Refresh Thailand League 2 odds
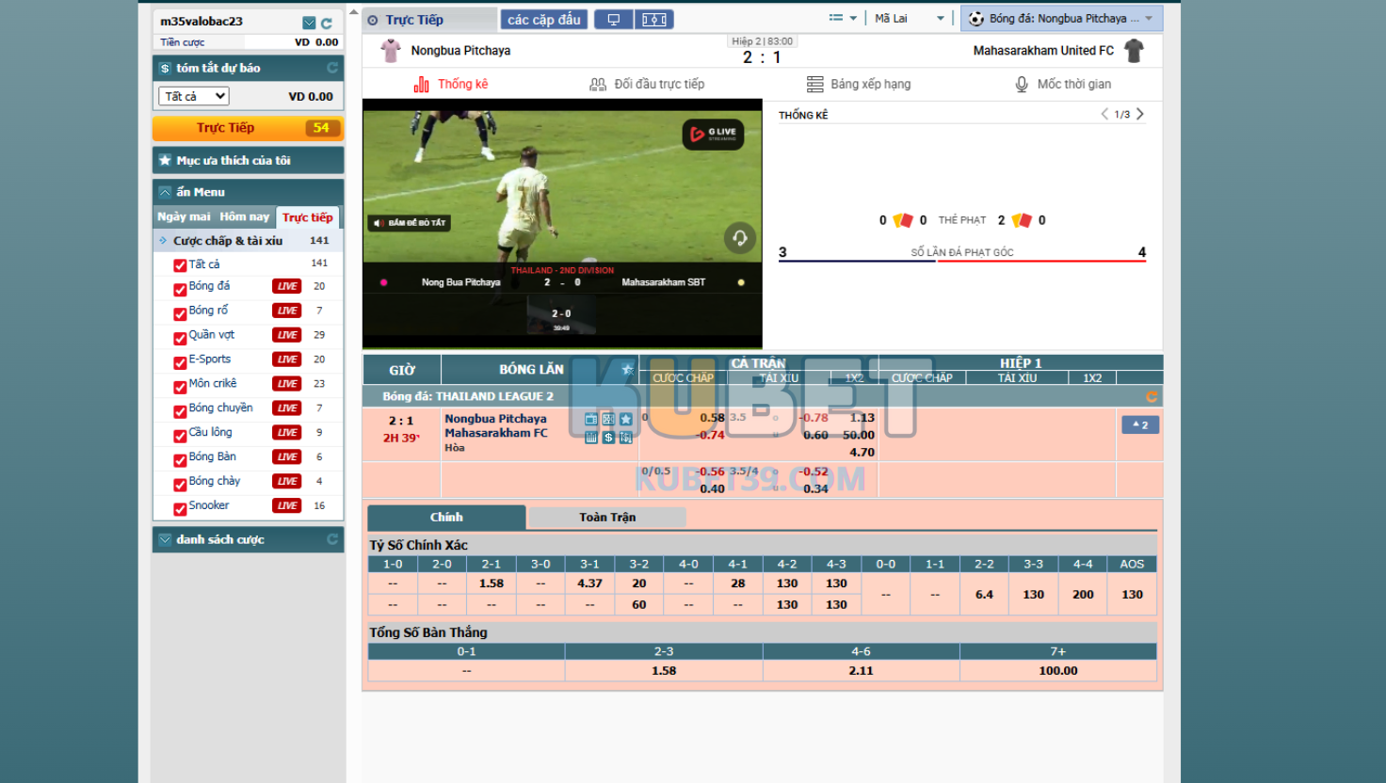The image size is (1386, 783). pos(1151,397)
